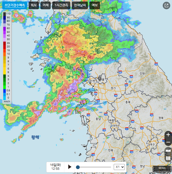Click the location pin marker on Seoul
172x174 pixels.
tap(99, 79)
